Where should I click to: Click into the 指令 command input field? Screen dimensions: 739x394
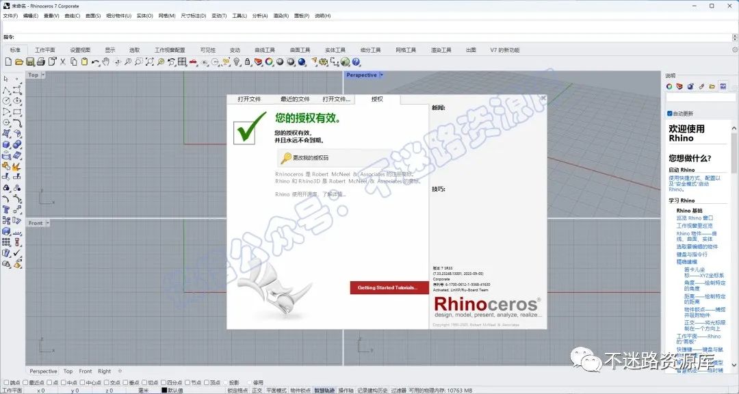(372, 37)
